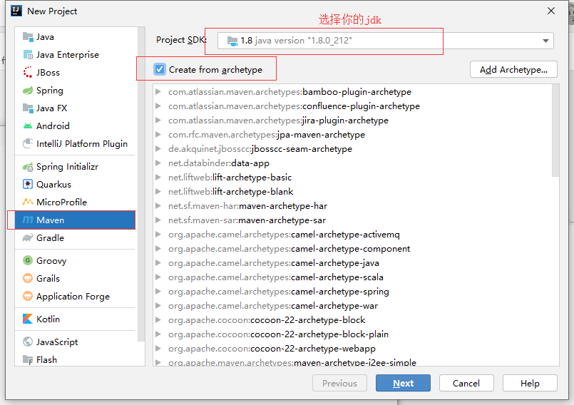Select the Kotlin logo icon
Viewport: 574px width, 405px height.
pos(28,319)
